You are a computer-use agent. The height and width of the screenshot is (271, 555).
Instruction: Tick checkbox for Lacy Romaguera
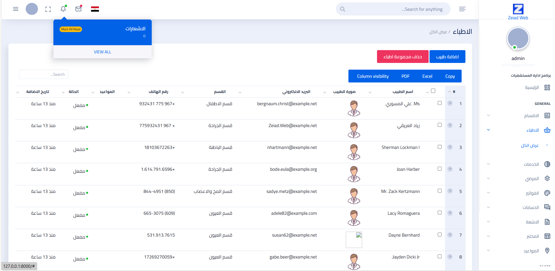point(439,212)
